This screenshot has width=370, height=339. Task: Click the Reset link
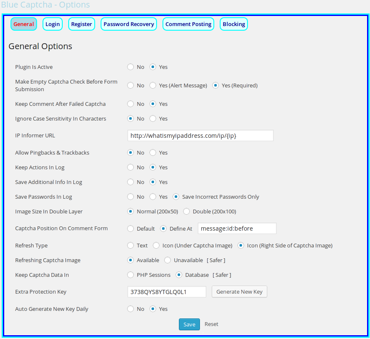click(211, 324)
